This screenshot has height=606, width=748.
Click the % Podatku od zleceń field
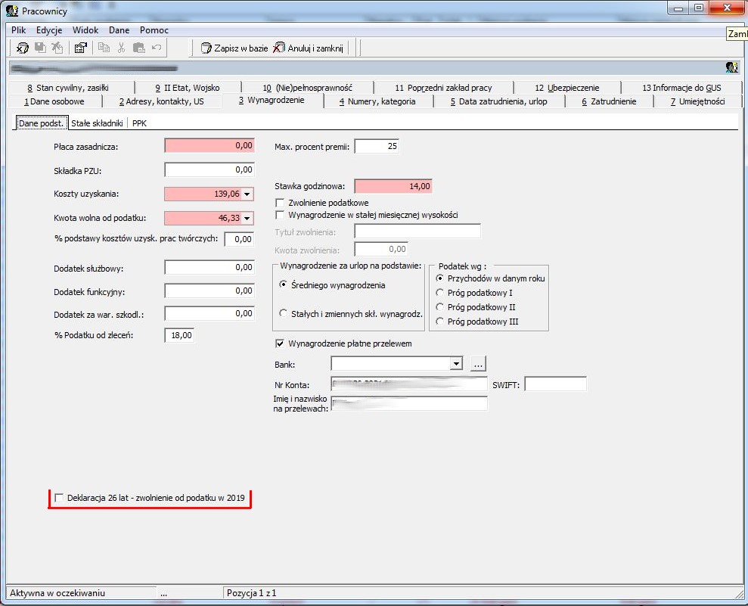tap(179, 335)
